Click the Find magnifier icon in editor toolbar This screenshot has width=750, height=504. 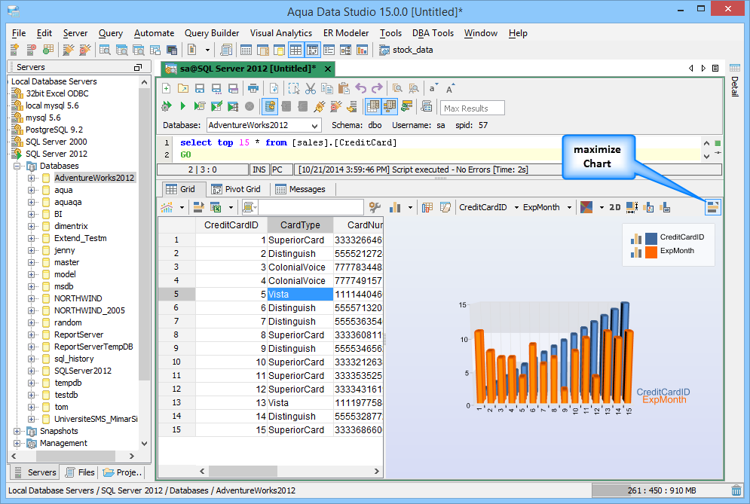[397, 88]
